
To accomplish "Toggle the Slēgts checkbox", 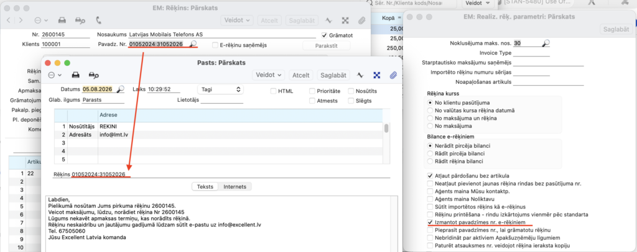I will (x=351, y=101).
